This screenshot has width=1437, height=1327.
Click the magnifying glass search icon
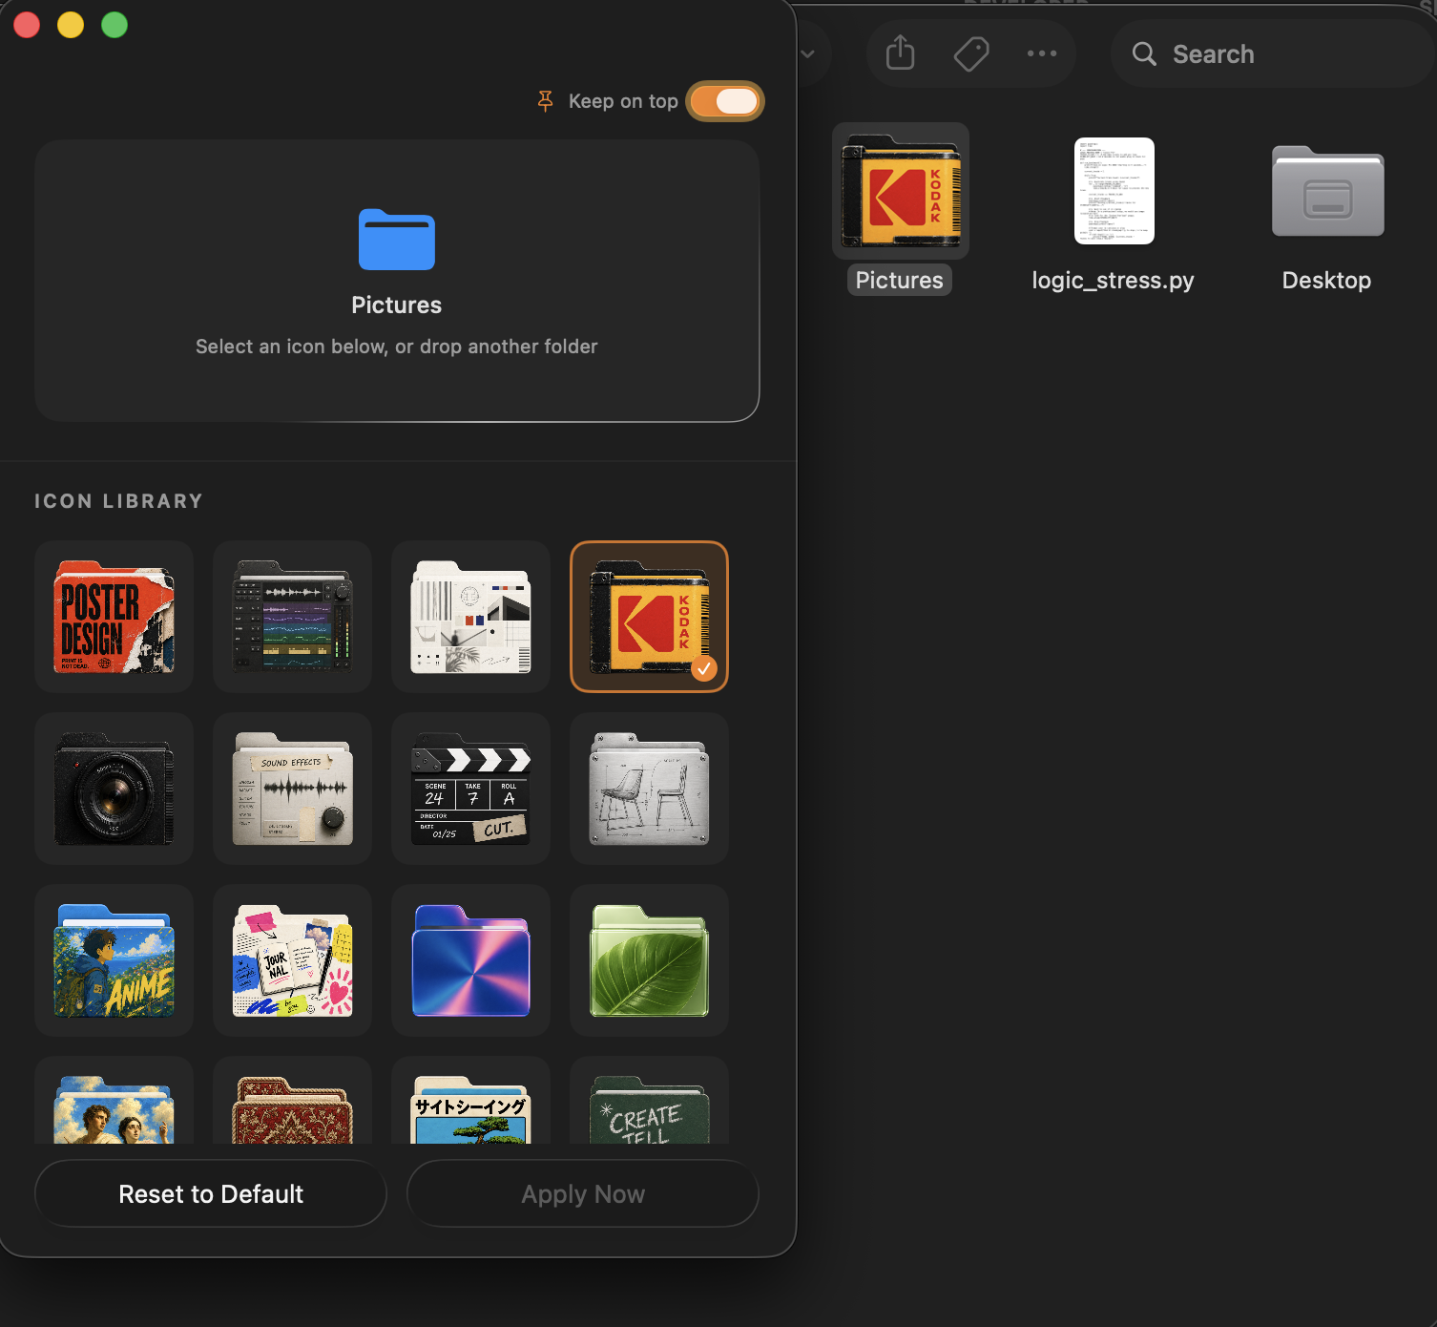1144,54
